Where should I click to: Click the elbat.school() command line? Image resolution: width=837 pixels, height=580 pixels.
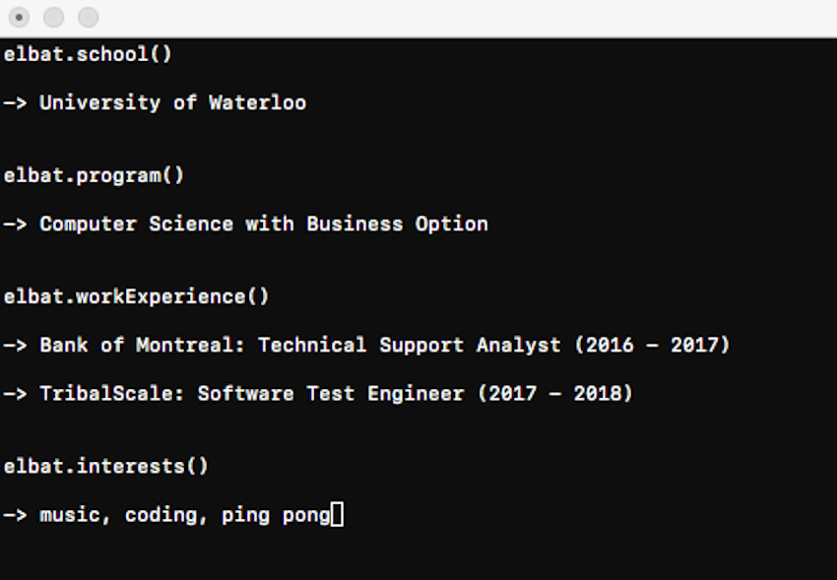coord(88,54)
